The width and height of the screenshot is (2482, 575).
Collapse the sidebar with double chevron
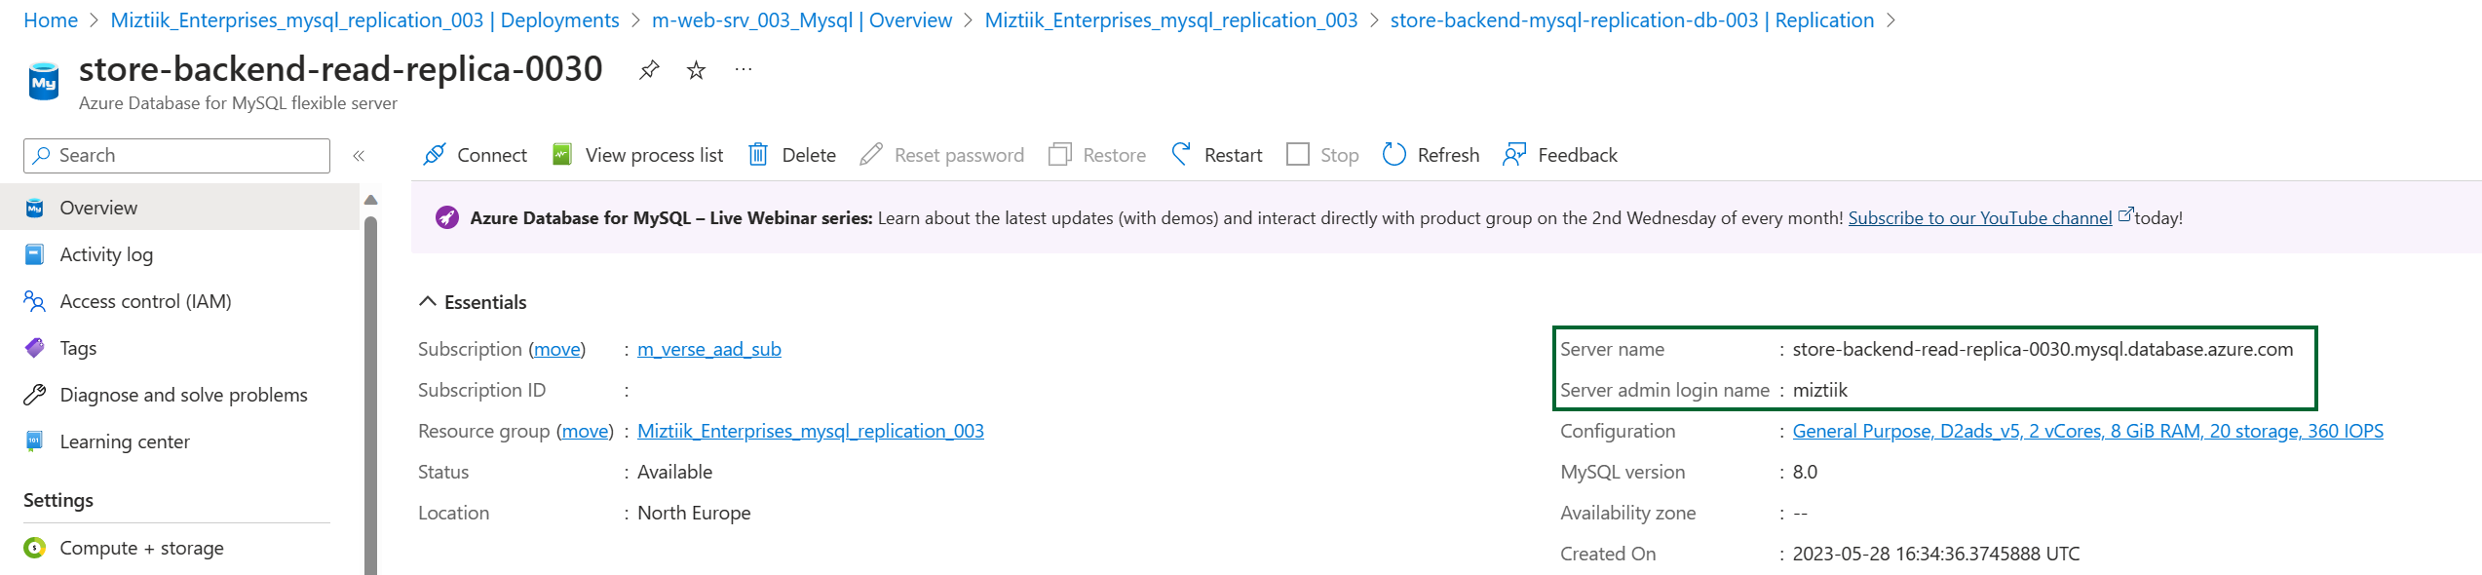point(359,156)
